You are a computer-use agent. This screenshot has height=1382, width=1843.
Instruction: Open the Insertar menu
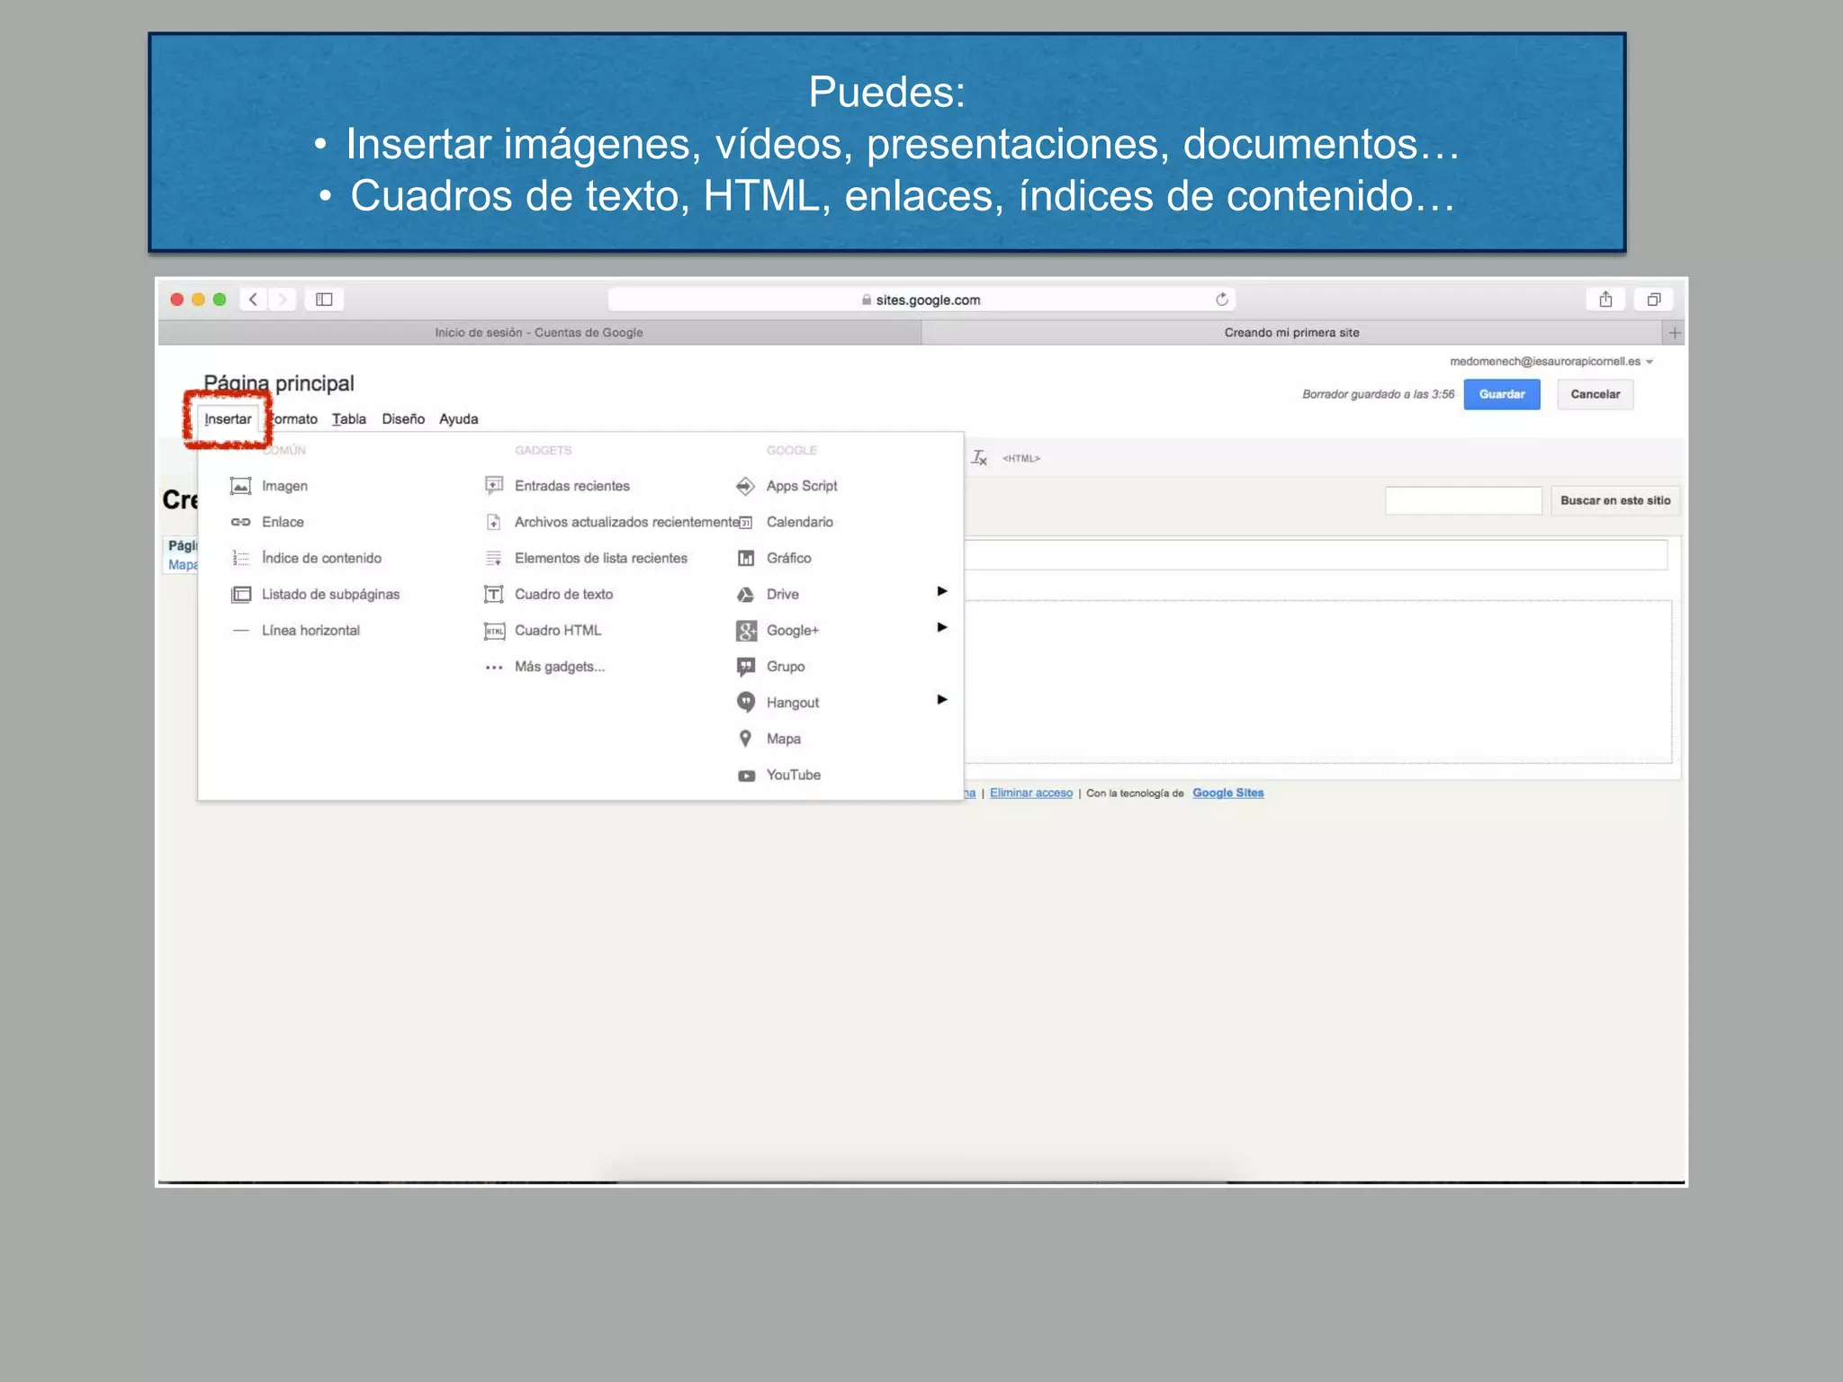pos(228,419)
